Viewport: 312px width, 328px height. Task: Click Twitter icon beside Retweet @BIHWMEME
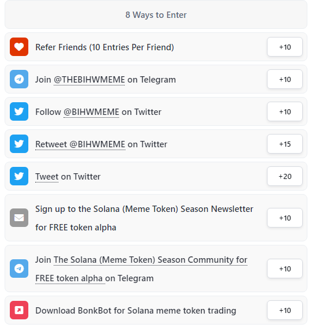(x=19, y=144)
